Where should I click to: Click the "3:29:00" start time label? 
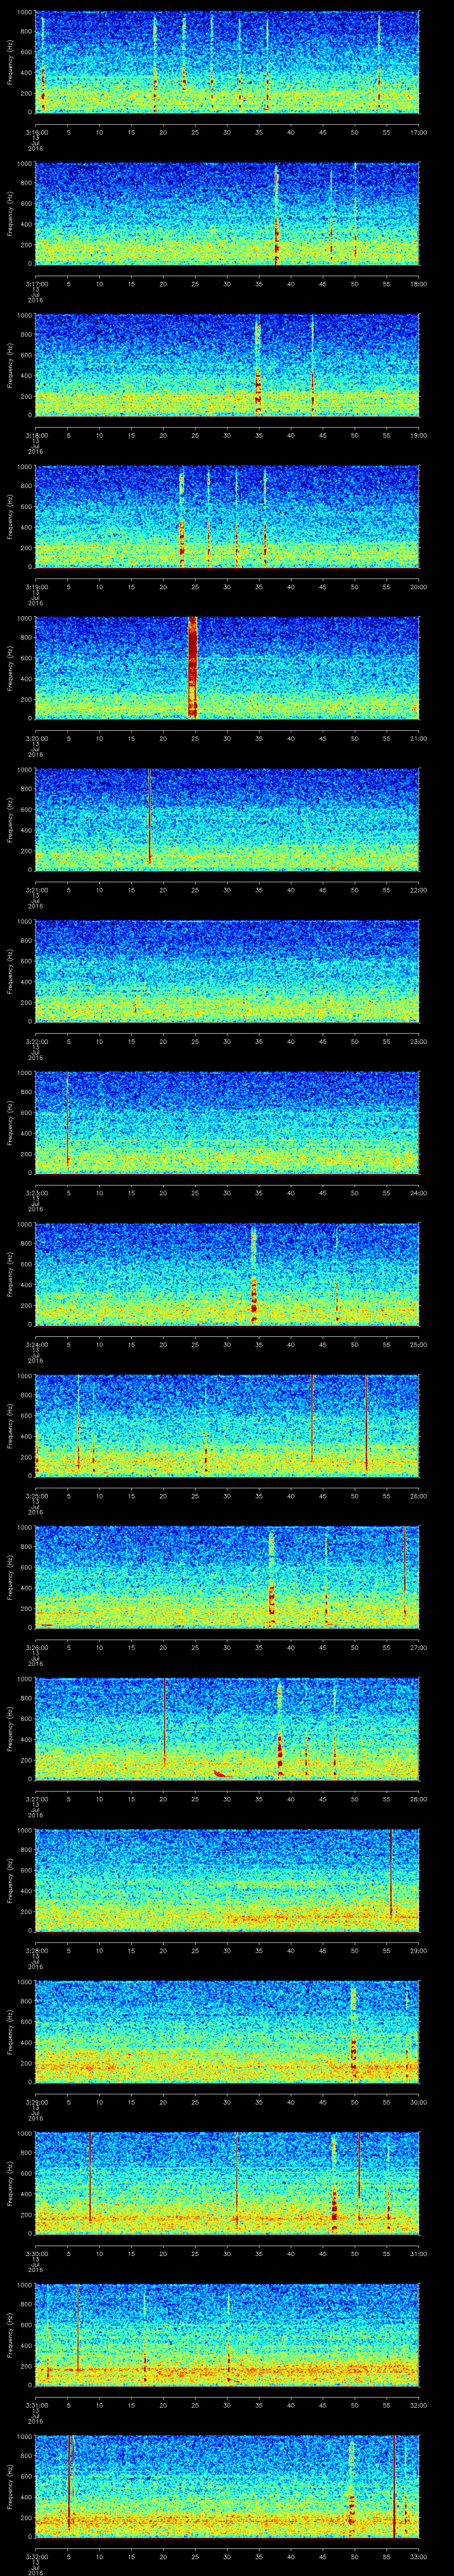[x=36, y=2101]
